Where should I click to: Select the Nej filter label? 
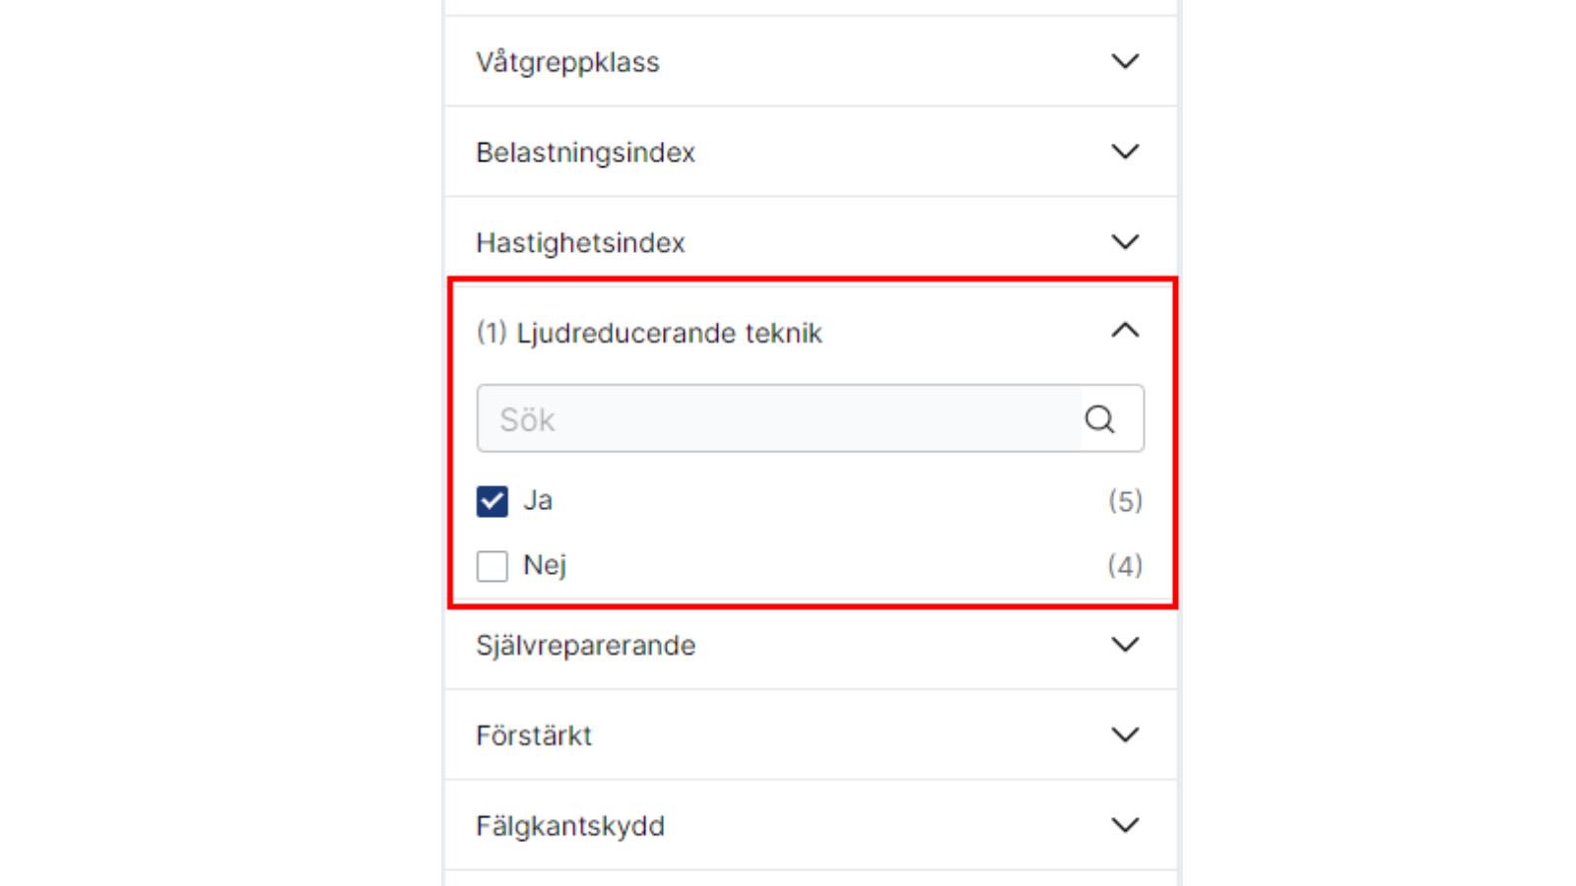pyautogui.click(x=546, y=566)
